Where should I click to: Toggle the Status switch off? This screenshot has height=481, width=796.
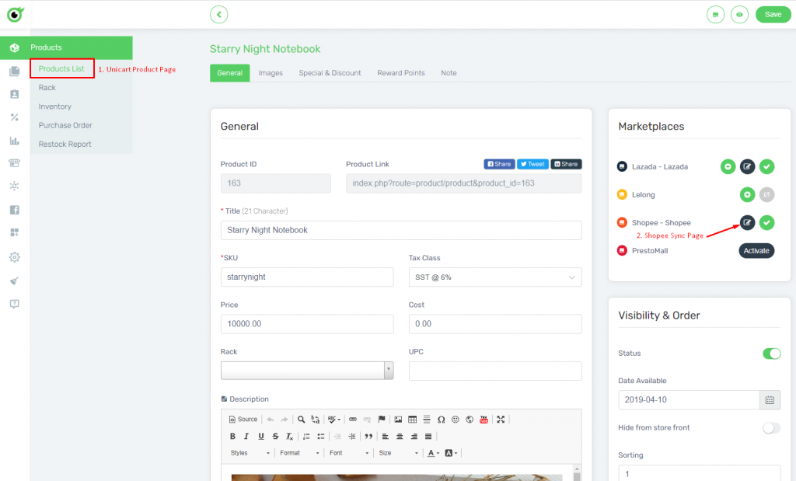771,354
